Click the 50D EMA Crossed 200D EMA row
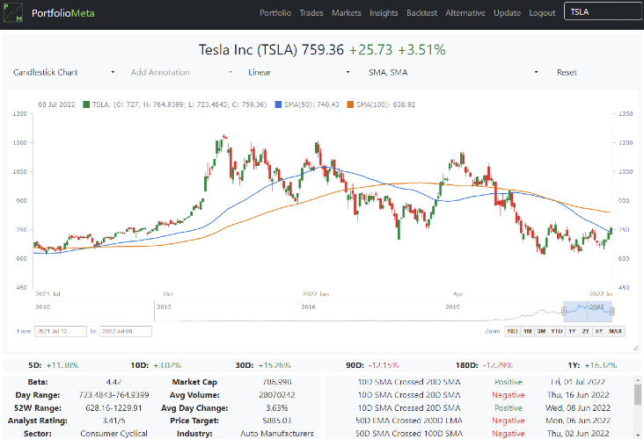The image size is (644, 439). (x=481, y=421)
